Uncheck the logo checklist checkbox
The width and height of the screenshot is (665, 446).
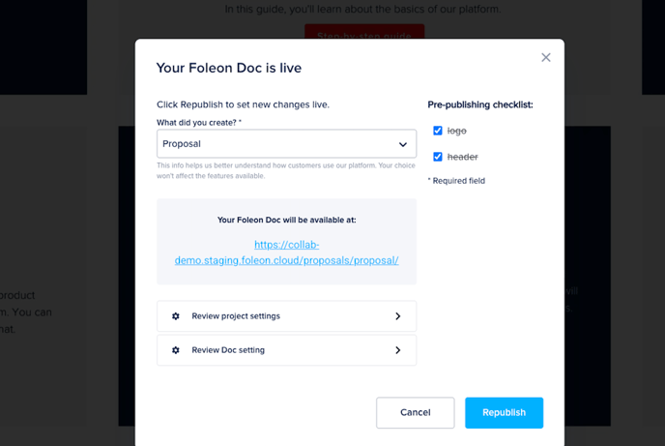(438, 131)
